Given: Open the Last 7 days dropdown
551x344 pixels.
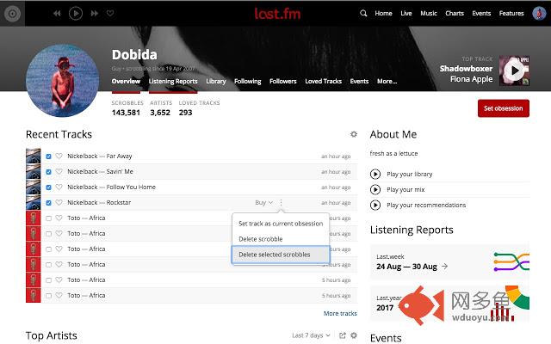Looking at the screenshot, I should coord(311,335).
